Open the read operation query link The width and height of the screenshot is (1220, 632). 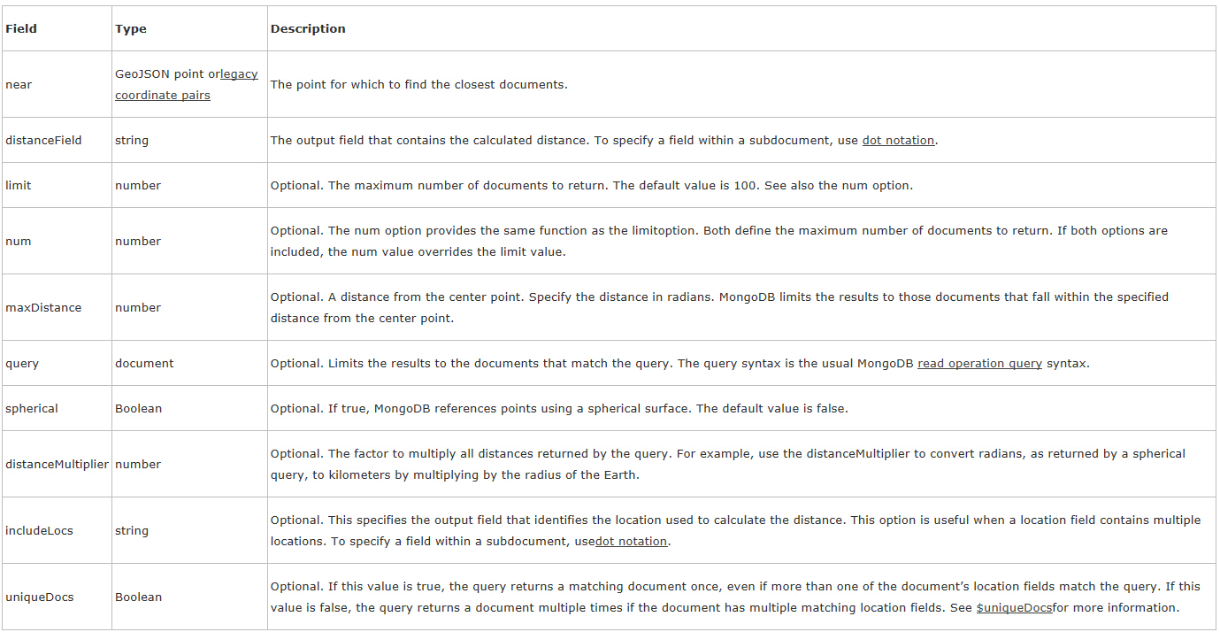[979, 363]
